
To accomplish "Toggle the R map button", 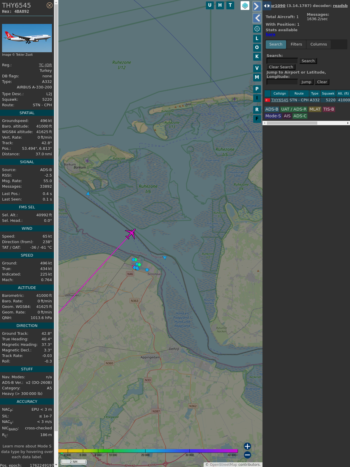I will click(257, 109).
